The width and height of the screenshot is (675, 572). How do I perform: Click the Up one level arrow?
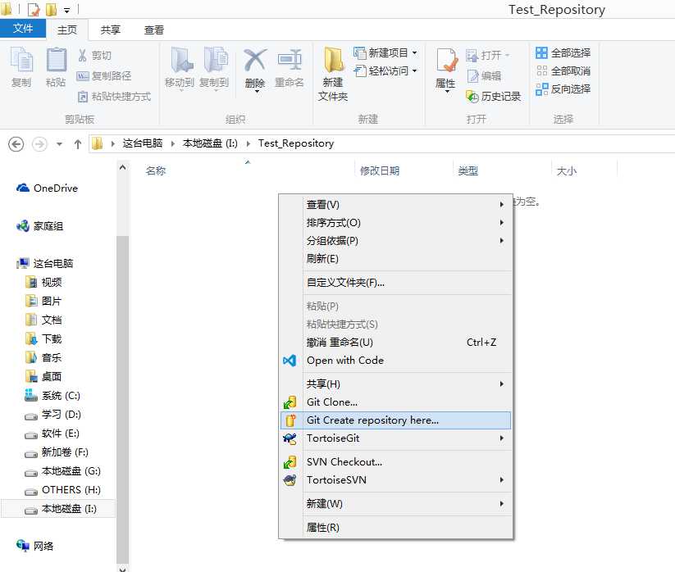pos(78,144)
